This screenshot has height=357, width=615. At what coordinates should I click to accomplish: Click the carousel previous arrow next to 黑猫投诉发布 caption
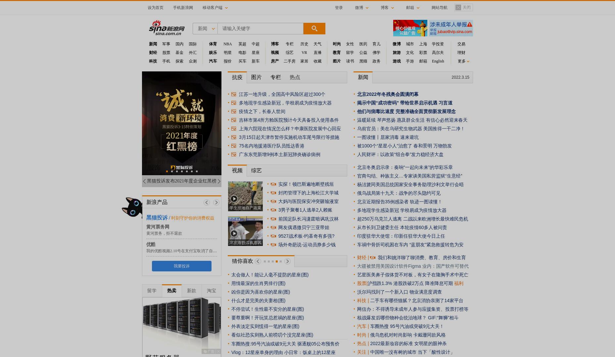144,181
